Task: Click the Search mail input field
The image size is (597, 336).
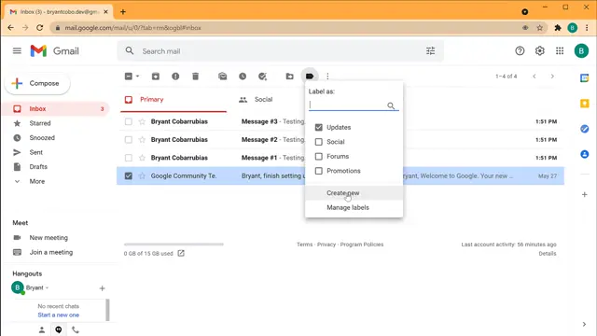Action: click(x=281, y=50)
